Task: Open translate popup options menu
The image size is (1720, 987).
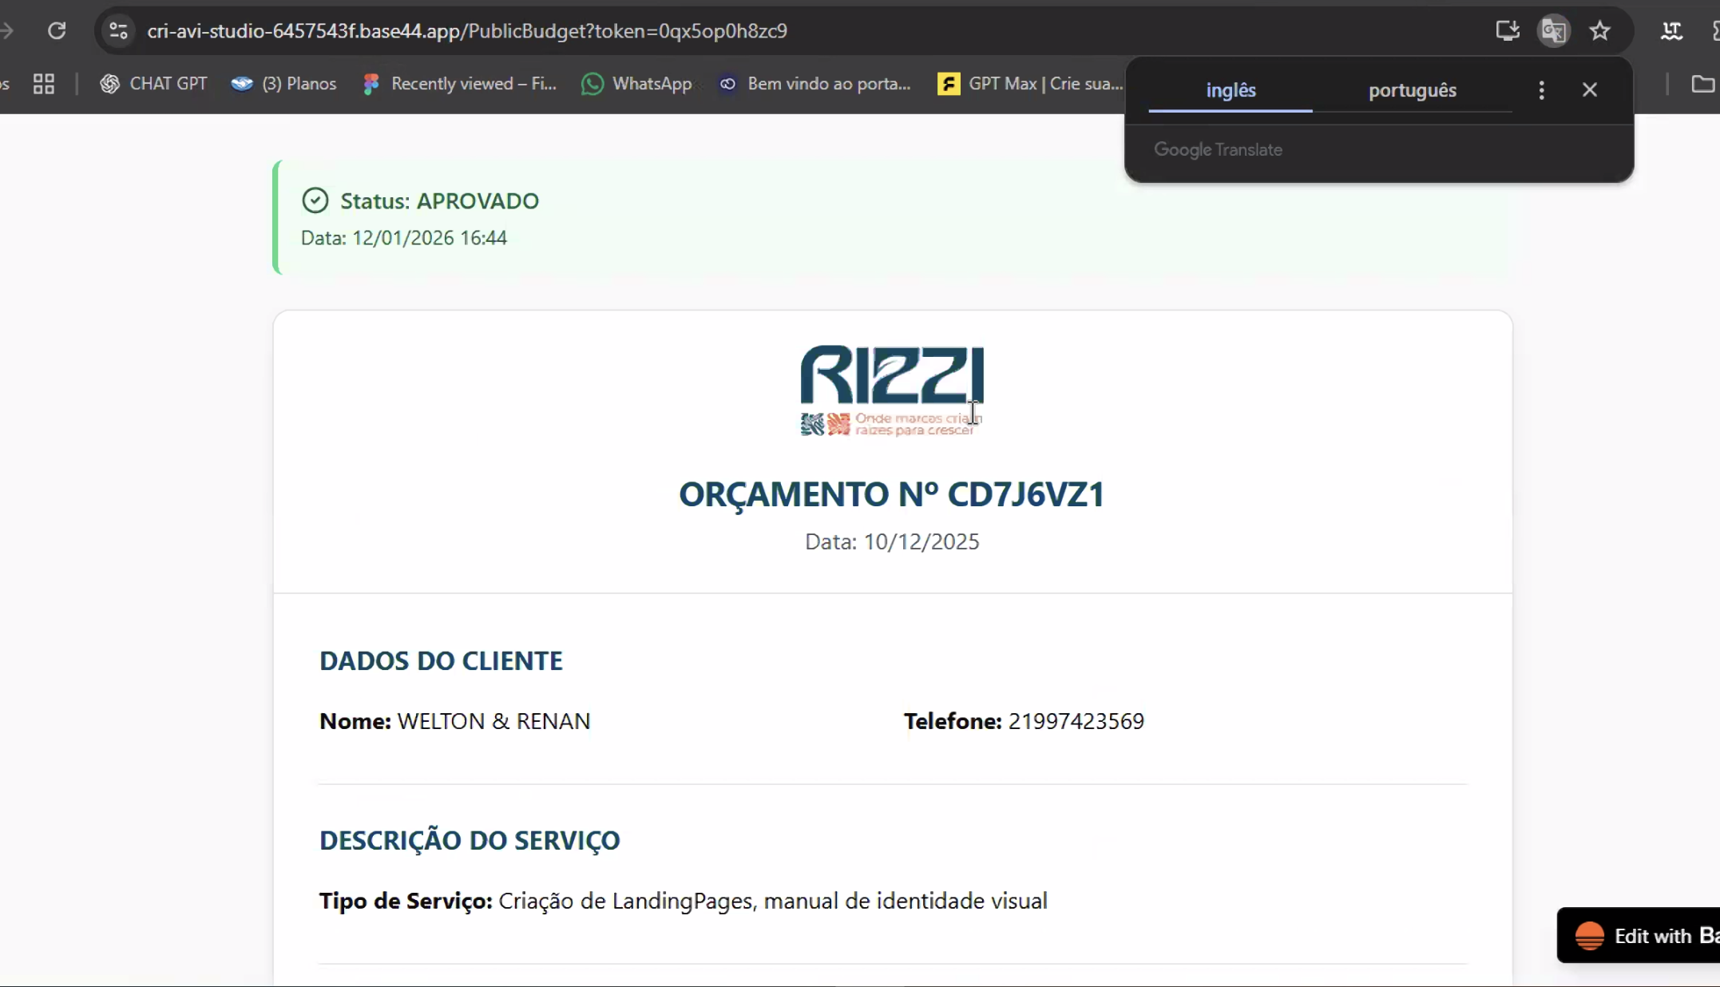Action: [x=1541, y=90]
